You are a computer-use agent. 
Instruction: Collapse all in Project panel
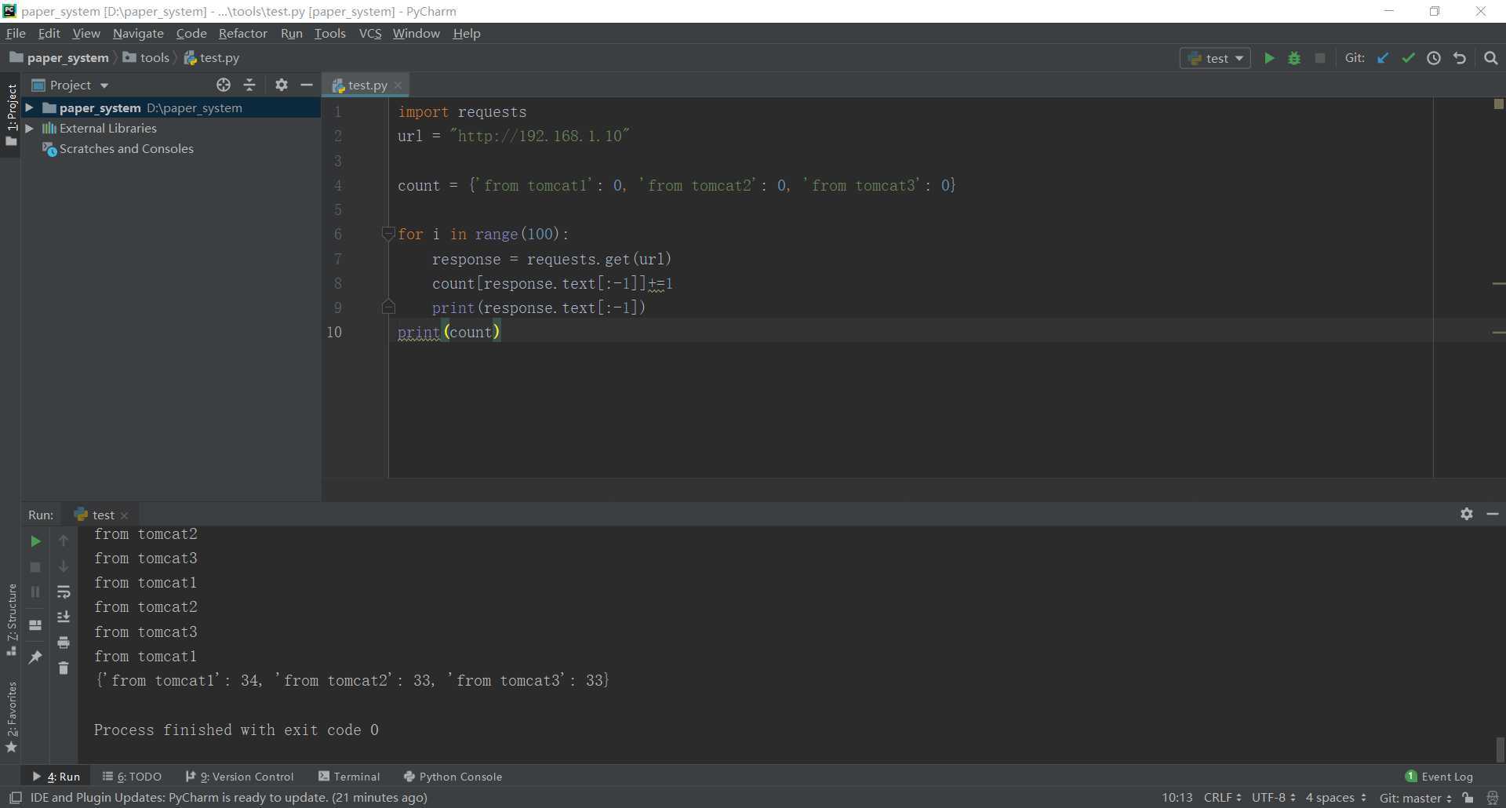click(x=249, y=85)
